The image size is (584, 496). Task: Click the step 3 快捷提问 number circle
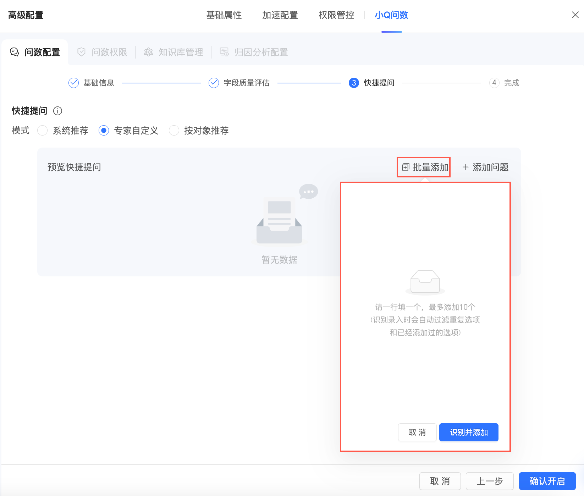(x=354, y=83)
